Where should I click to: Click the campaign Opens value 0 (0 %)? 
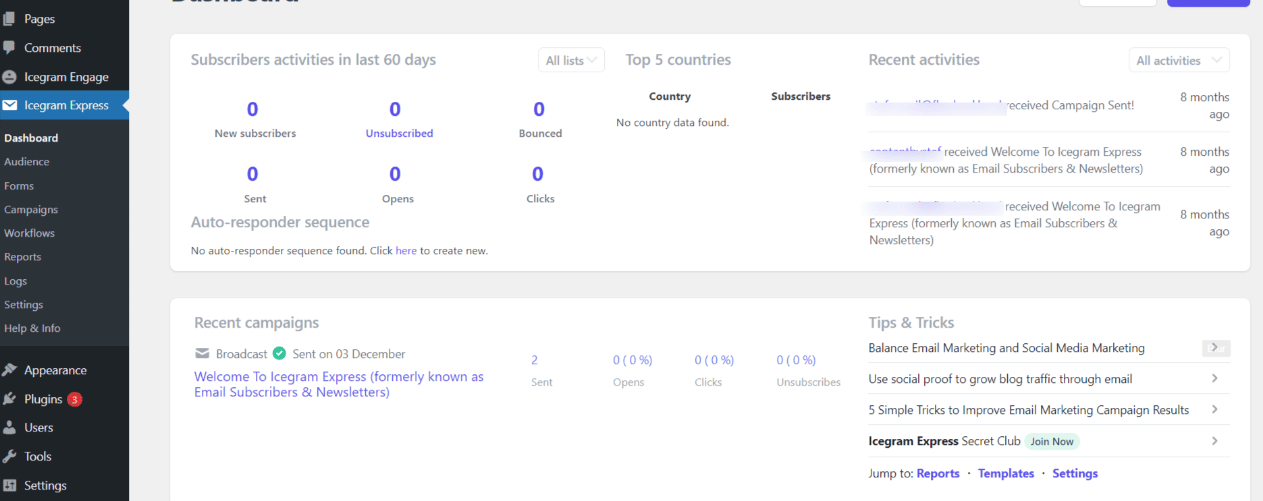[x=633, y=360]
